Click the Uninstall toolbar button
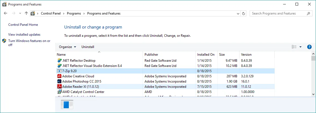 coord(88,47)
